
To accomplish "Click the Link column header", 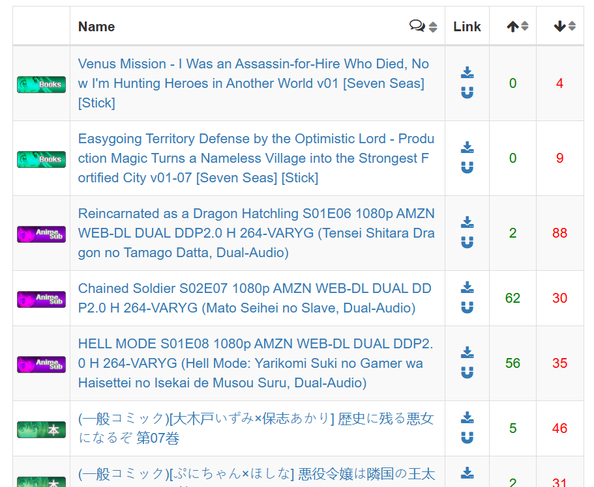I will 467,27.
